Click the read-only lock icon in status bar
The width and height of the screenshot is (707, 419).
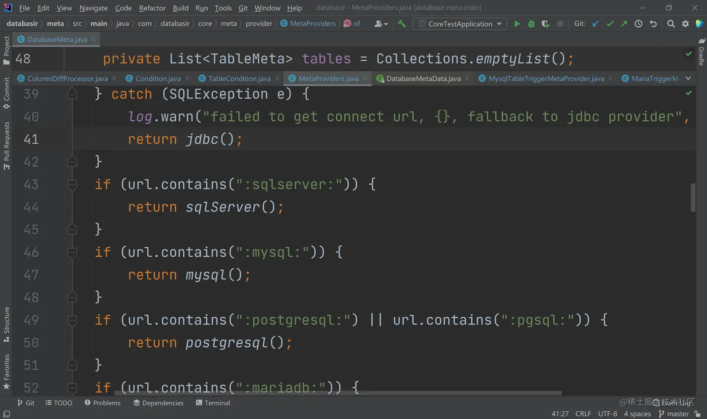[x=698, y=414]
